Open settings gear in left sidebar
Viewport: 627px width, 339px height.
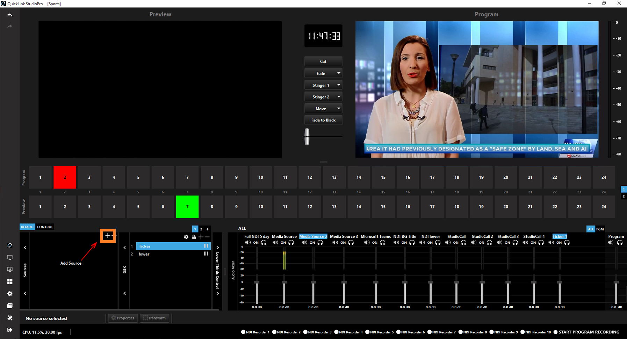click(10, 294)
